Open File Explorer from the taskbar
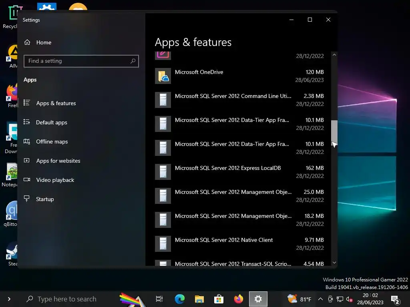 pos(199,299)
